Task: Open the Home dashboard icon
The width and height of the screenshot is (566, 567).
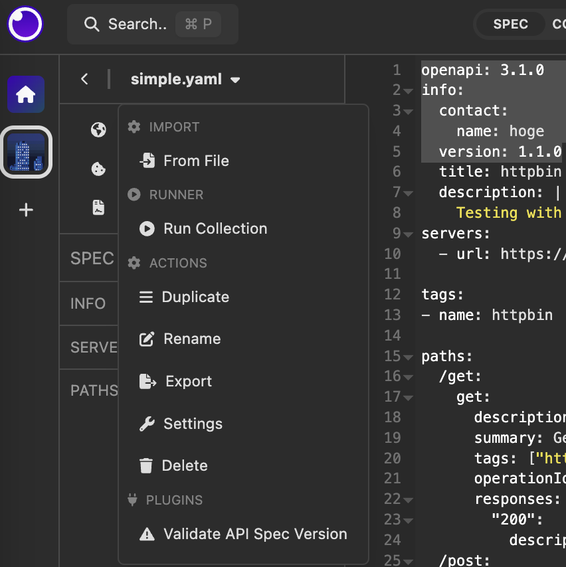Action: point(26,94)
